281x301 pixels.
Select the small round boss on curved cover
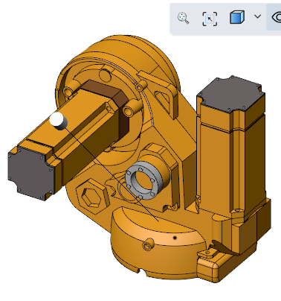coord(148,244)
